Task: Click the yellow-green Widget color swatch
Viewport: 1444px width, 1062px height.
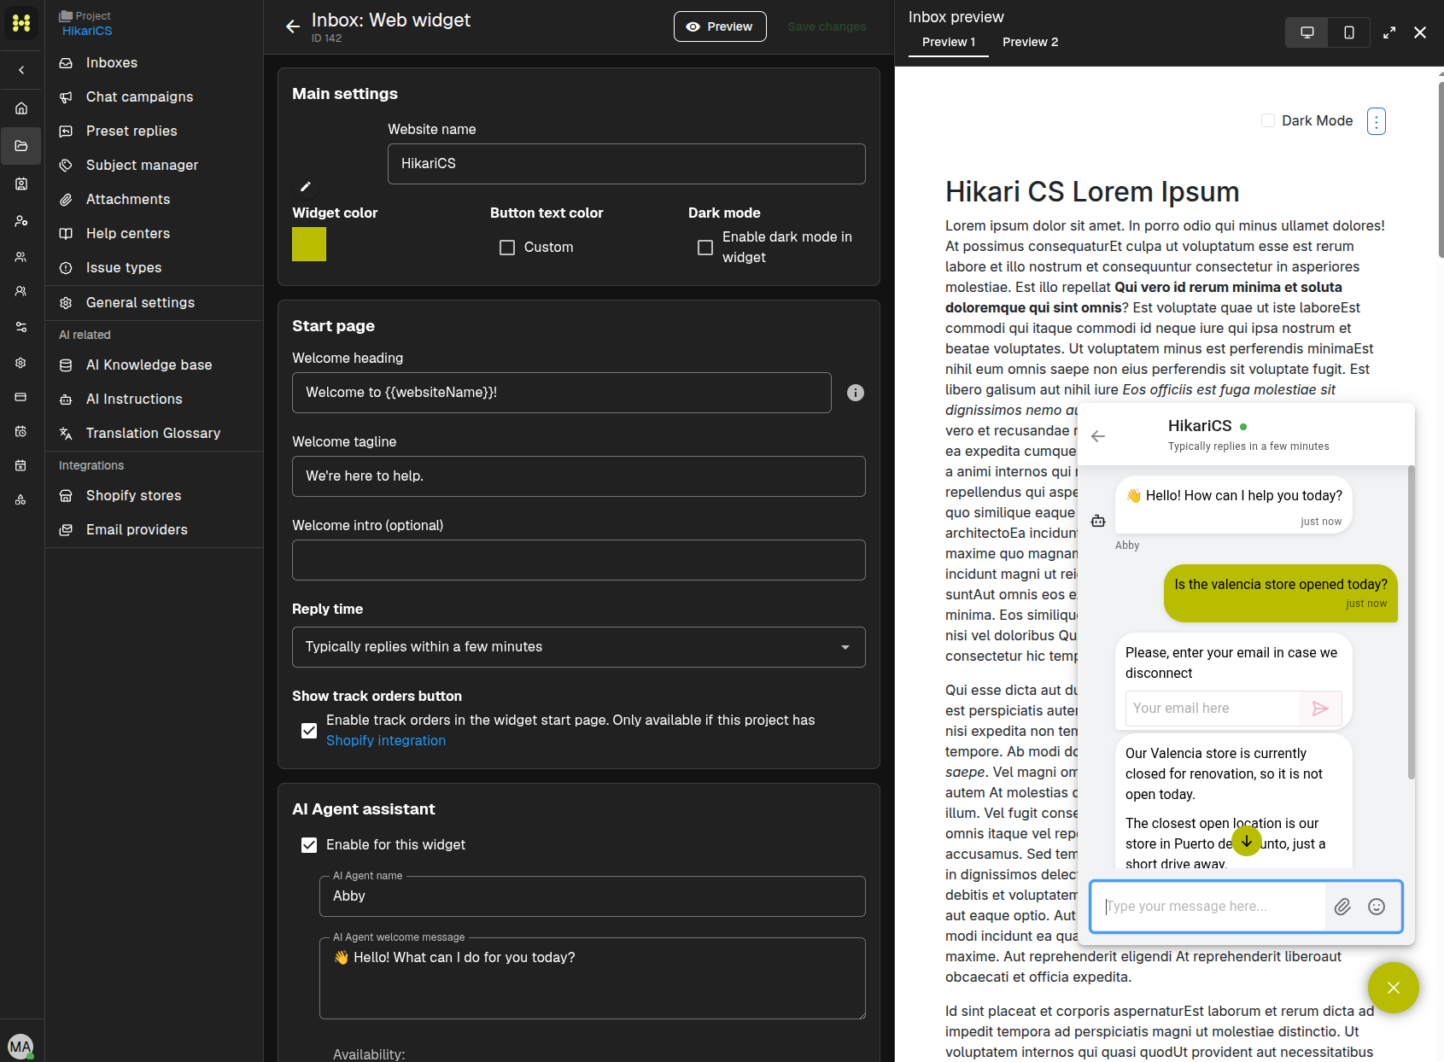Action: click(309, 244)
